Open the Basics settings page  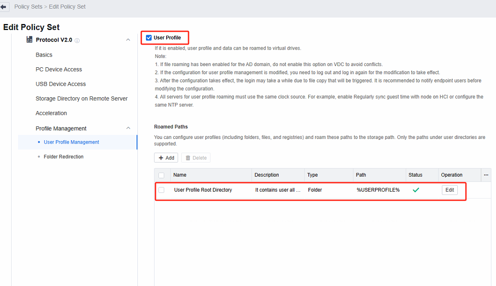[44, 55]
